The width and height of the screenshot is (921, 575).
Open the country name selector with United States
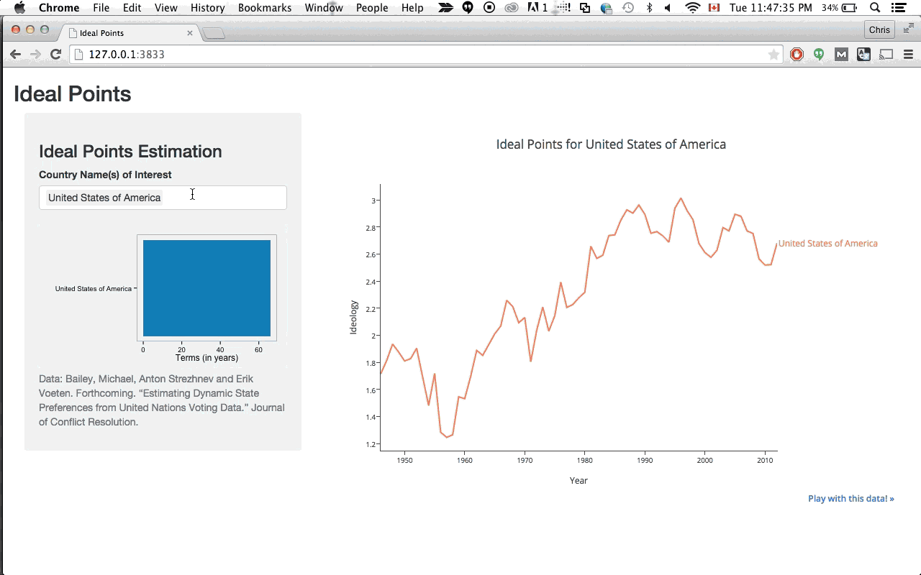pos(163,198)
